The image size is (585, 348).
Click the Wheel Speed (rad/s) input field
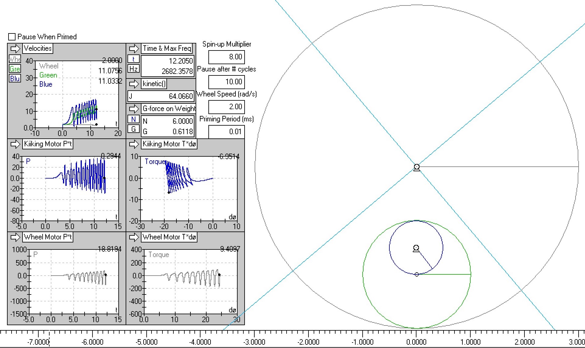(x=226, y=107)
